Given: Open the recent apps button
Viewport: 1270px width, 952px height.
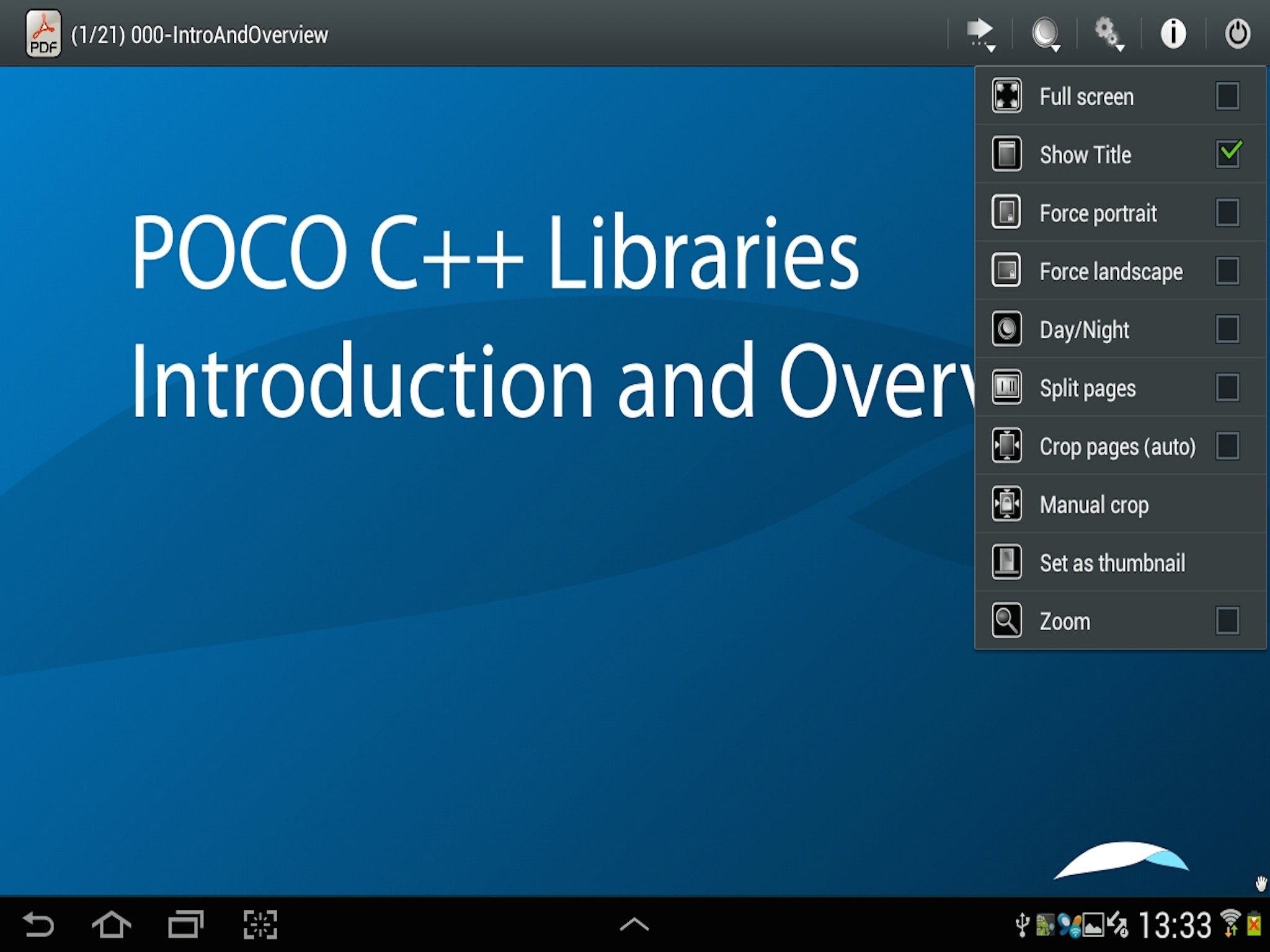Looking at the screenshot, I should (x=185, y=925).
